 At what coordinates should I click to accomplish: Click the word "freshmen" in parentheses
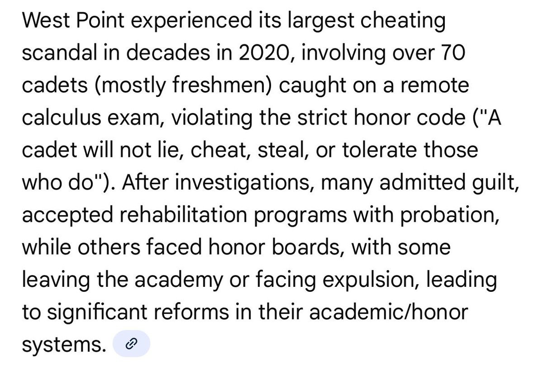[x=221, y=86]
